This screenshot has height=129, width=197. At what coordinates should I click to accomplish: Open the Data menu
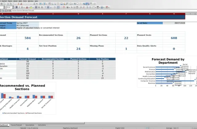[x=20, y=1]
